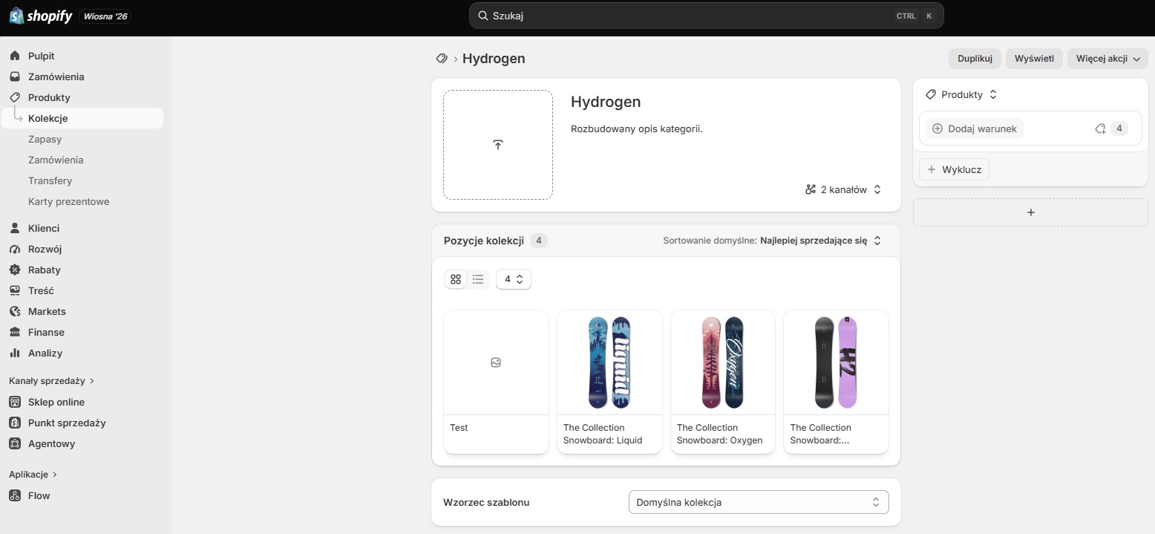This screenshot has height=534, width=1155.
Task: Click the Klienci person icon
Action: 15,228
